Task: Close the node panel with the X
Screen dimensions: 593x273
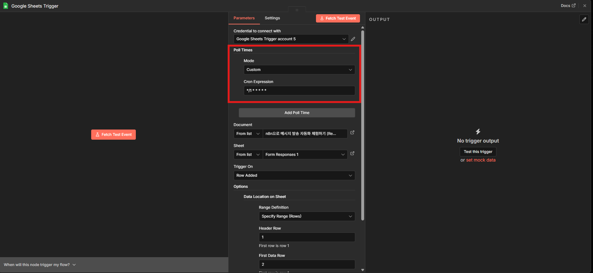Action: click(x=585, y=6)
